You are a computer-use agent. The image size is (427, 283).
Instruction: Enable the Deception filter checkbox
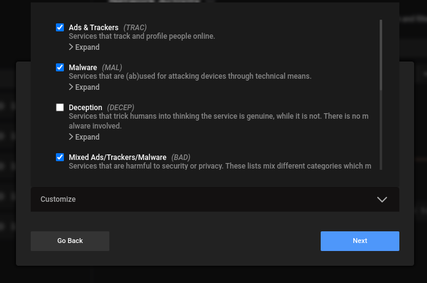click(60, 108)
